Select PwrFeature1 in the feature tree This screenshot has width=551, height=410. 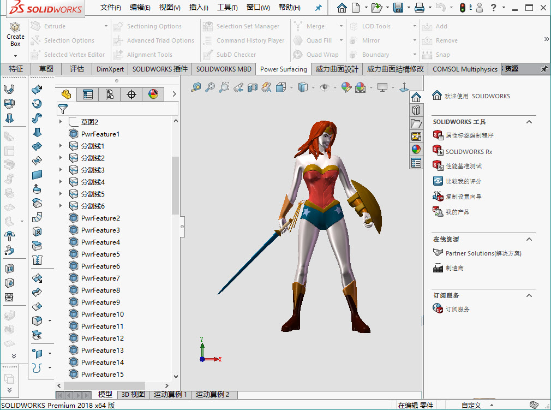(x=100, y=134)
